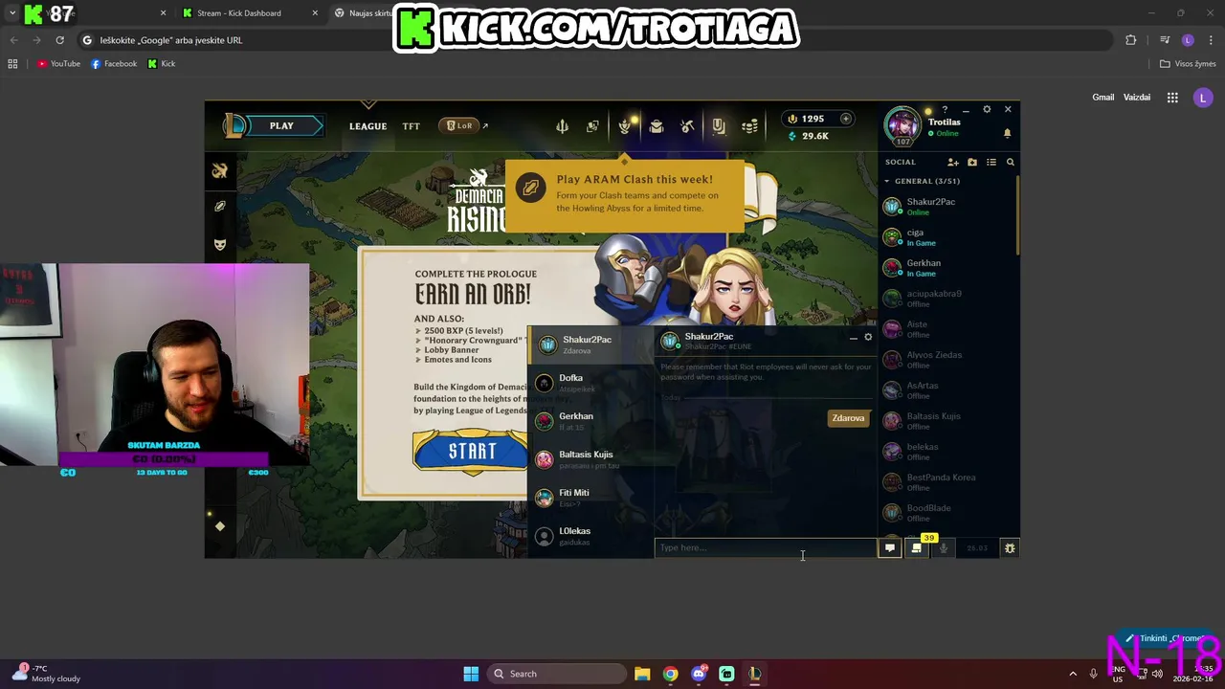Click the START button on Demacia Rising card
This screenshot has width=1225, height=689.
[x=471, y=452]
